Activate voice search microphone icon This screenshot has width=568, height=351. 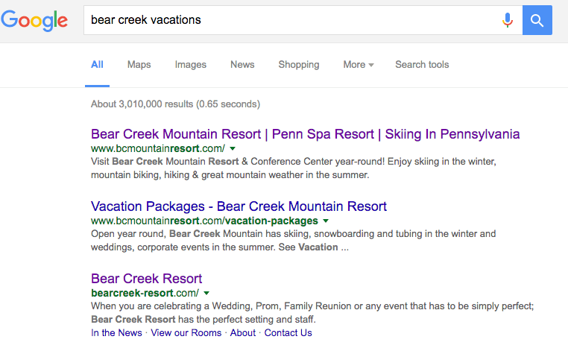click(x=508, y=20)
